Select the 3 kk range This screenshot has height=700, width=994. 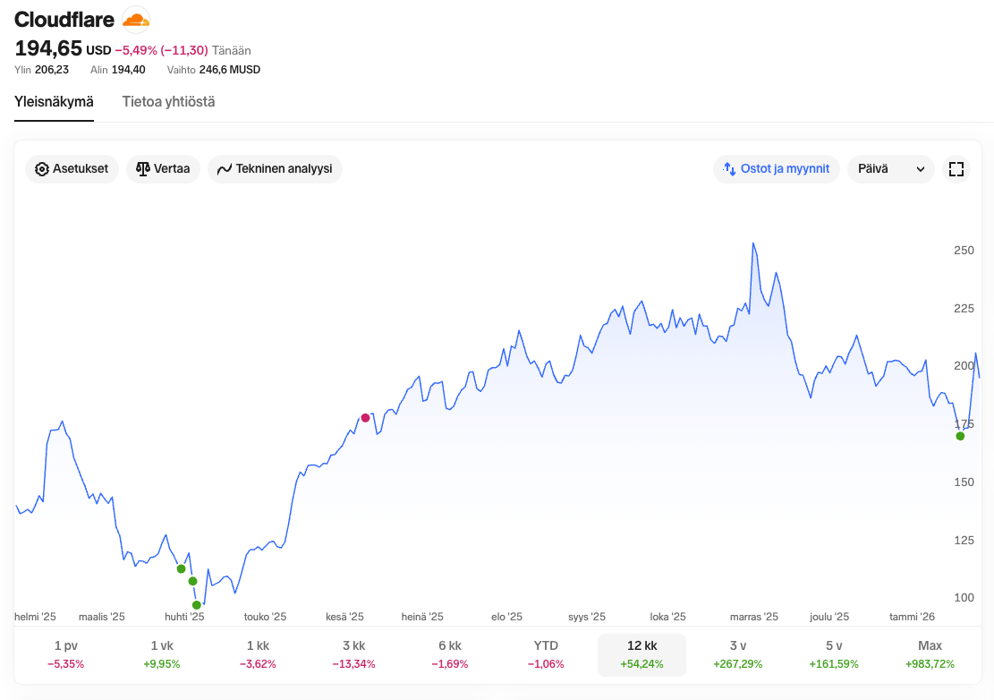point(353,654)
